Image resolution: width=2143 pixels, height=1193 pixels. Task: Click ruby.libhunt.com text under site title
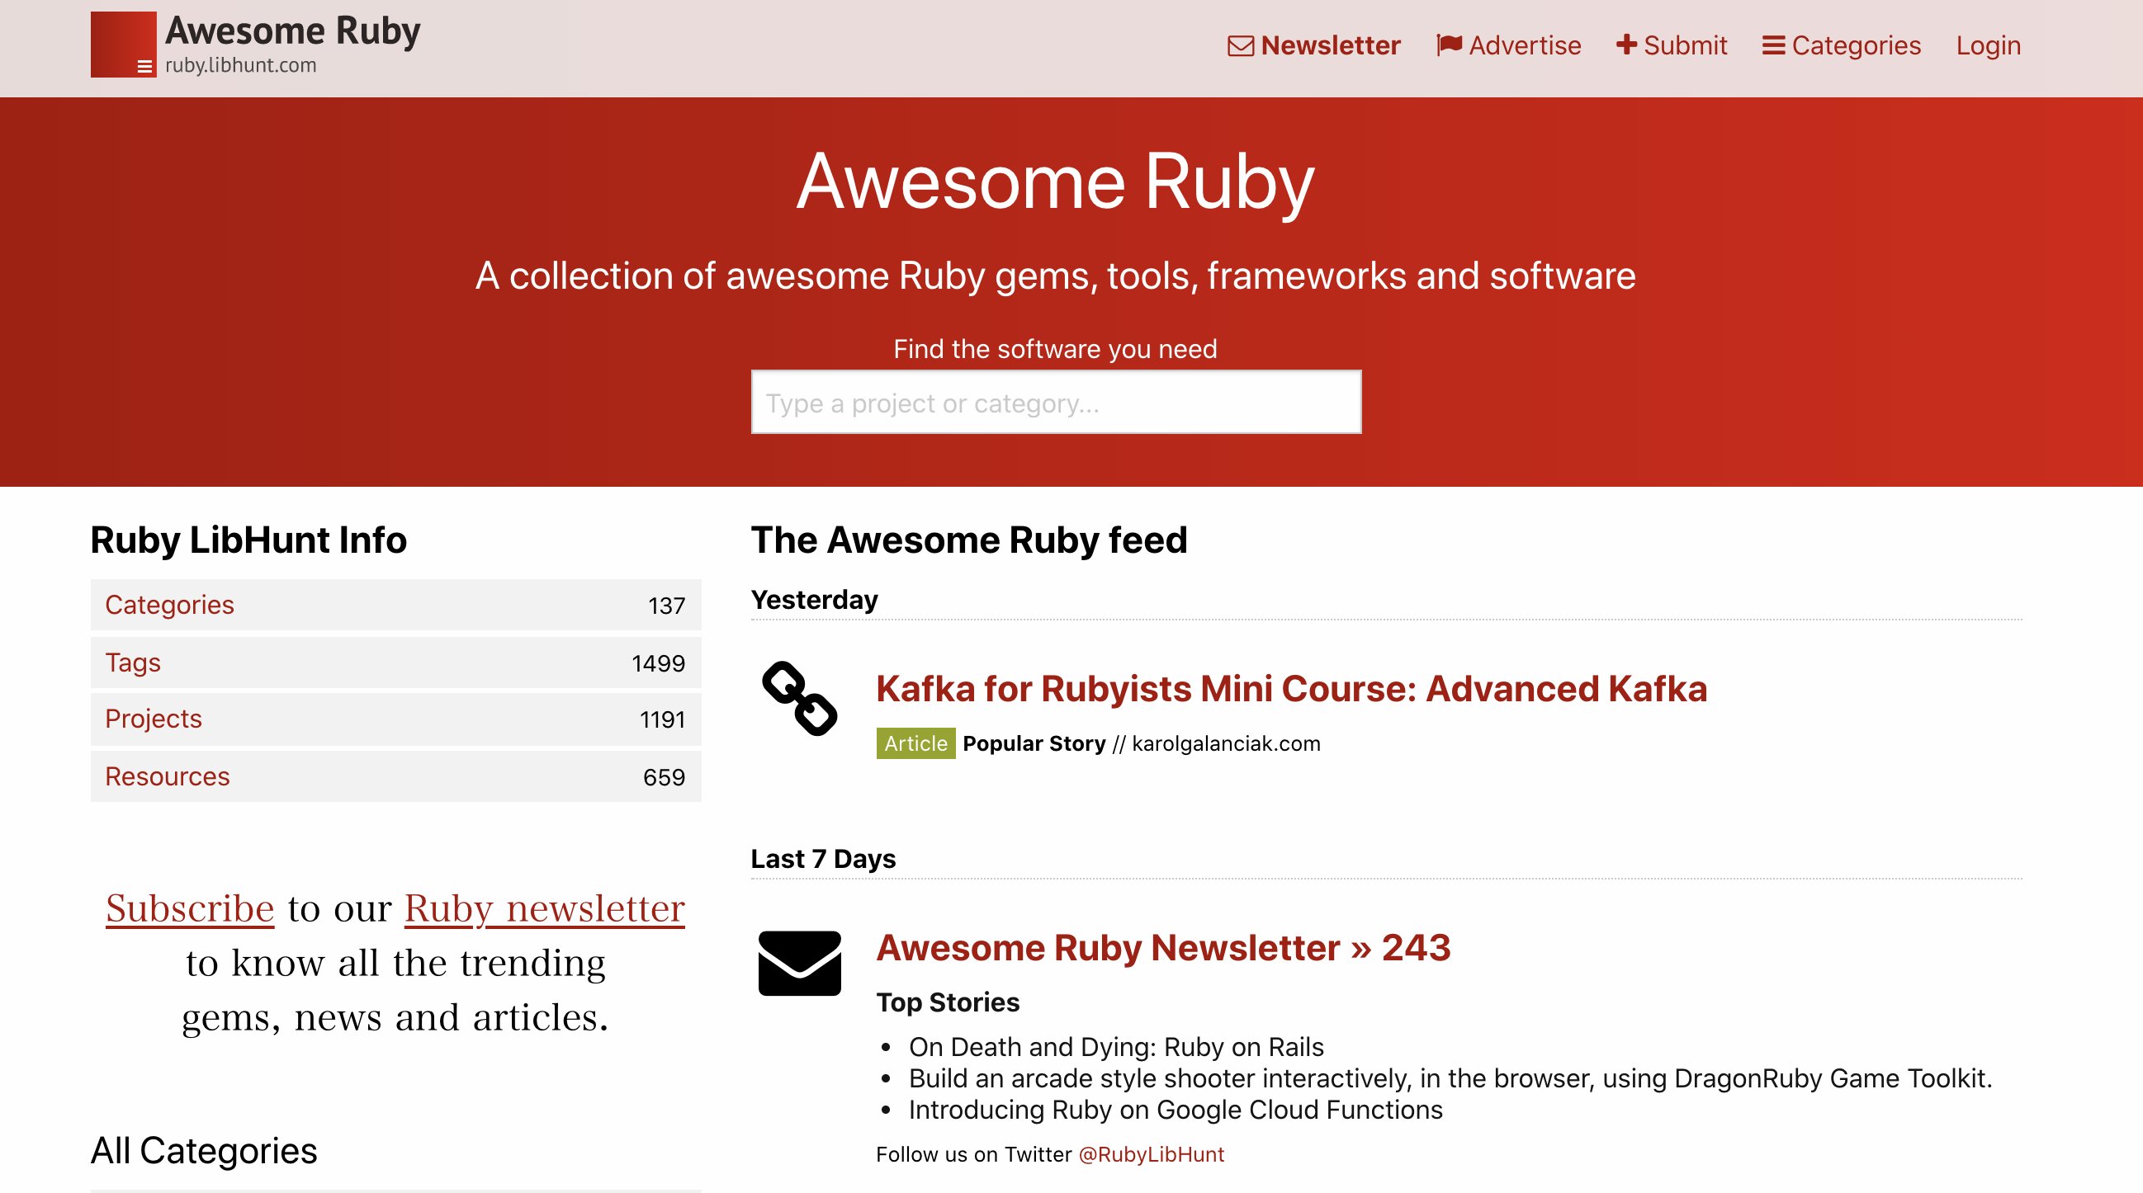point(240,65)
